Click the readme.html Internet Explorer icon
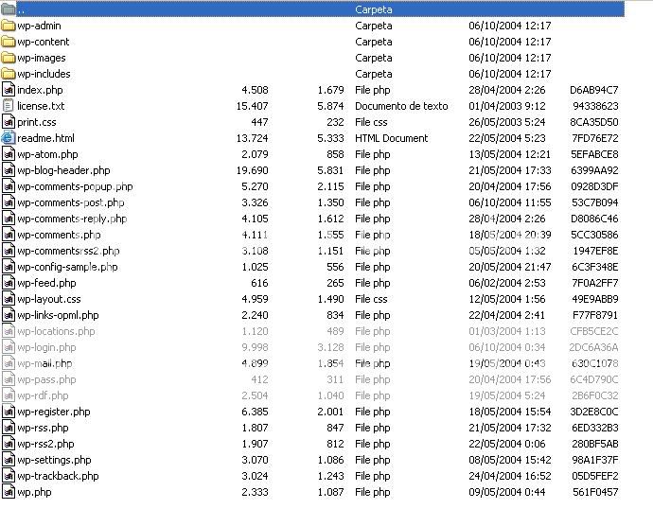The image size is (653, 509). (x=8, y=138)
